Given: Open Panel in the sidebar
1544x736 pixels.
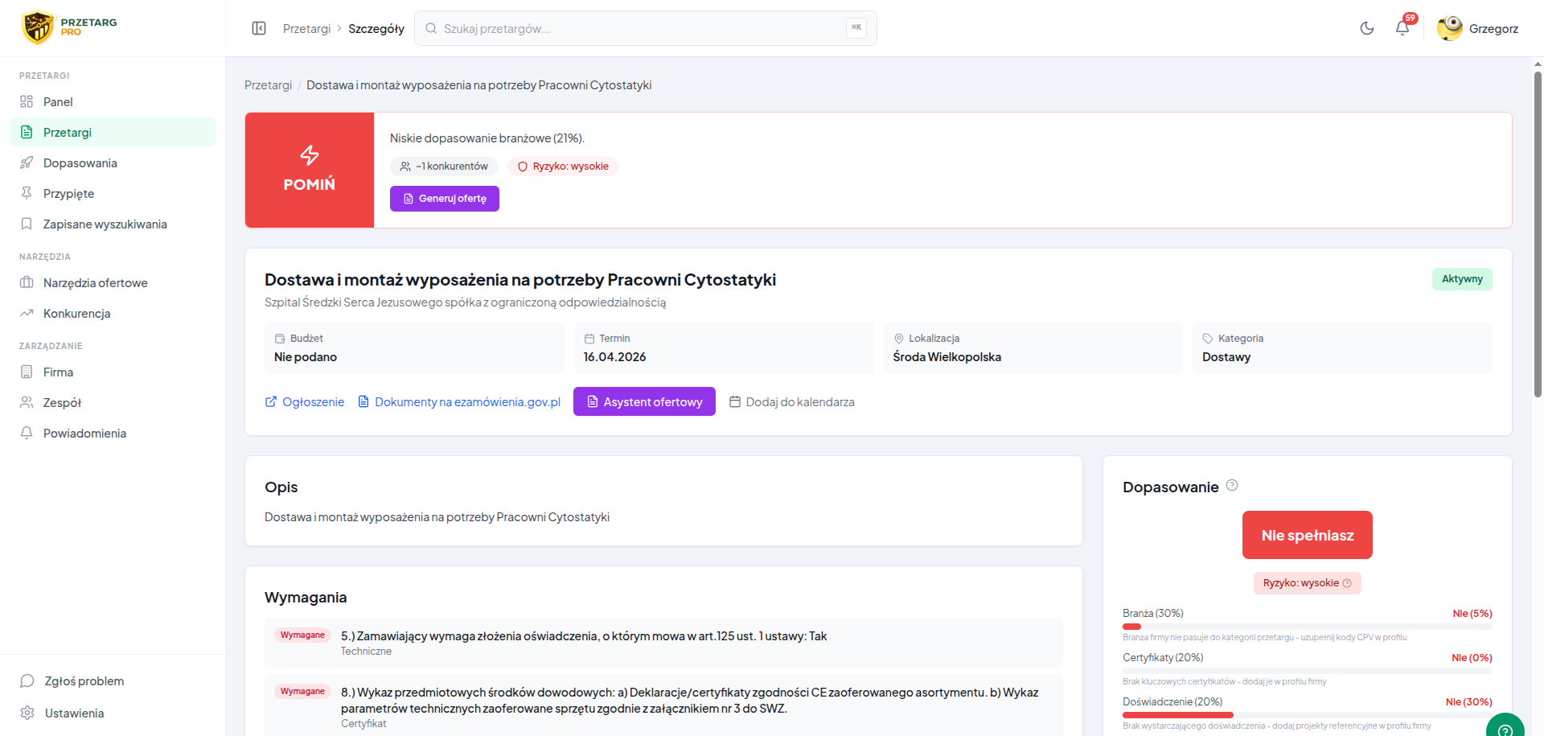Looking at the screenshot, I should click(113, 101).
